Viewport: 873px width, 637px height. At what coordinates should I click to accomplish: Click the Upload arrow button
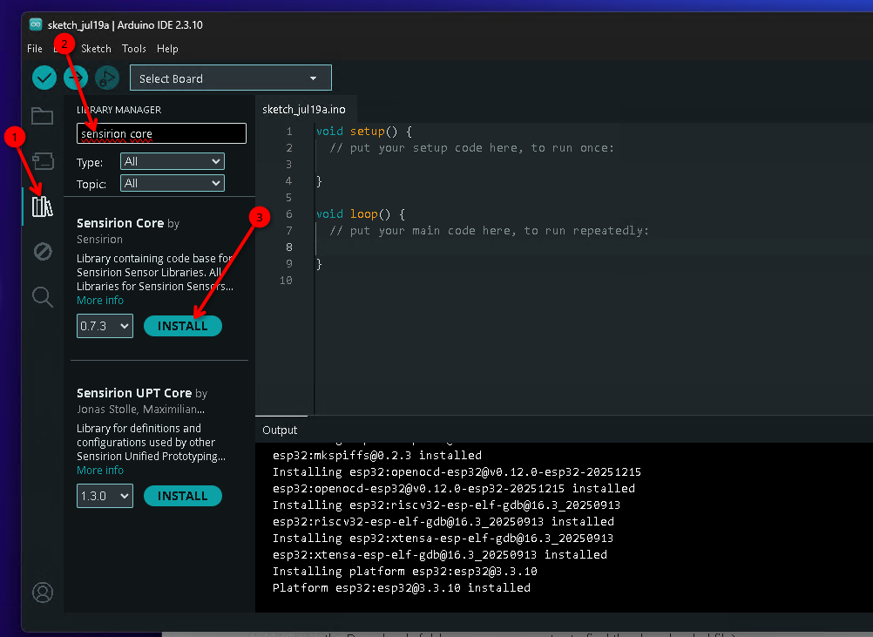[76, 78]
